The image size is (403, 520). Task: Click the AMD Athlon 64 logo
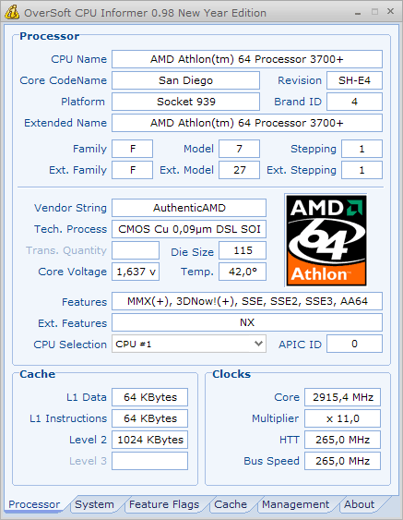point(326,240)
